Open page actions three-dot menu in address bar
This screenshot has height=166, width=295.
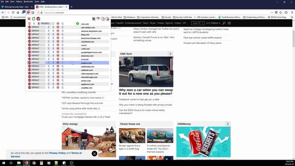click(271, 12)
